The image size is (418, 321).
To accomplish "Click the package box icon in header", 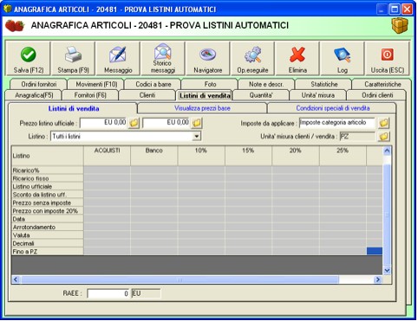I will [400, 26].
